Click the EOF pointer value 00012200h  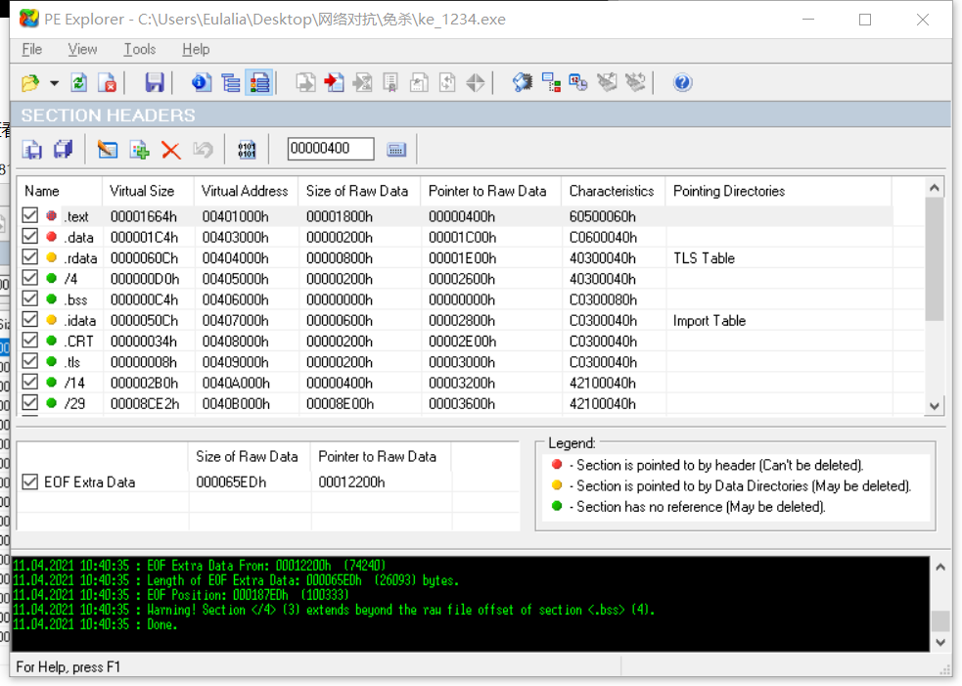pos(351,482)
